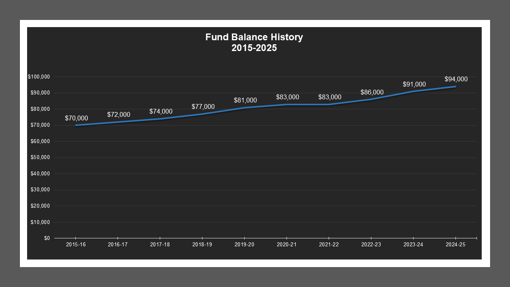
Task: Select the $74,000 data label
Action: click(161, 111)
